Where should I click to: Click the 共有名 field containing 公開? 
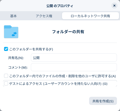pyautogui.click(x=74, y=58)
